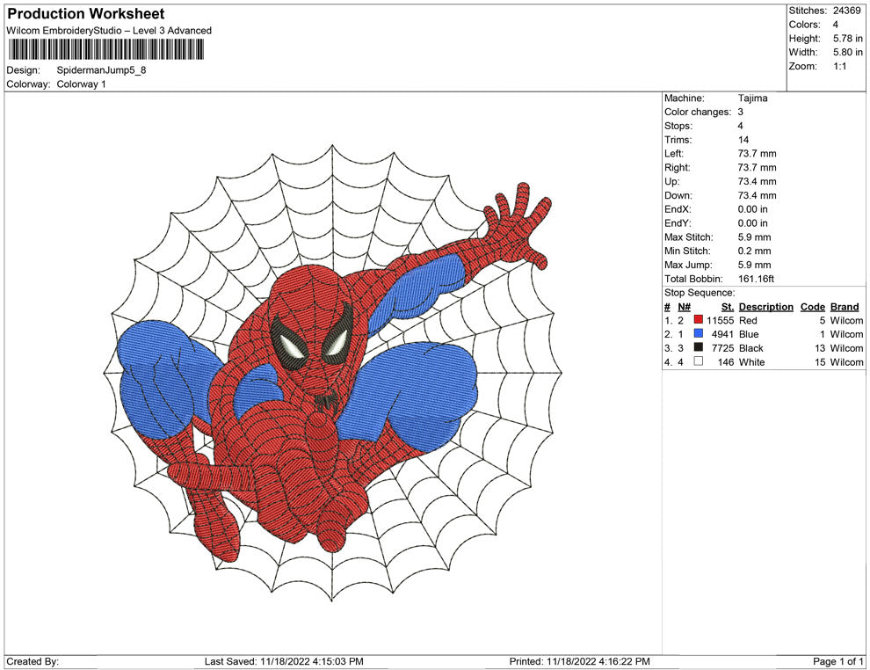
Task: Click the 'Max Jump:' label
Action: [x=689, y=265]
